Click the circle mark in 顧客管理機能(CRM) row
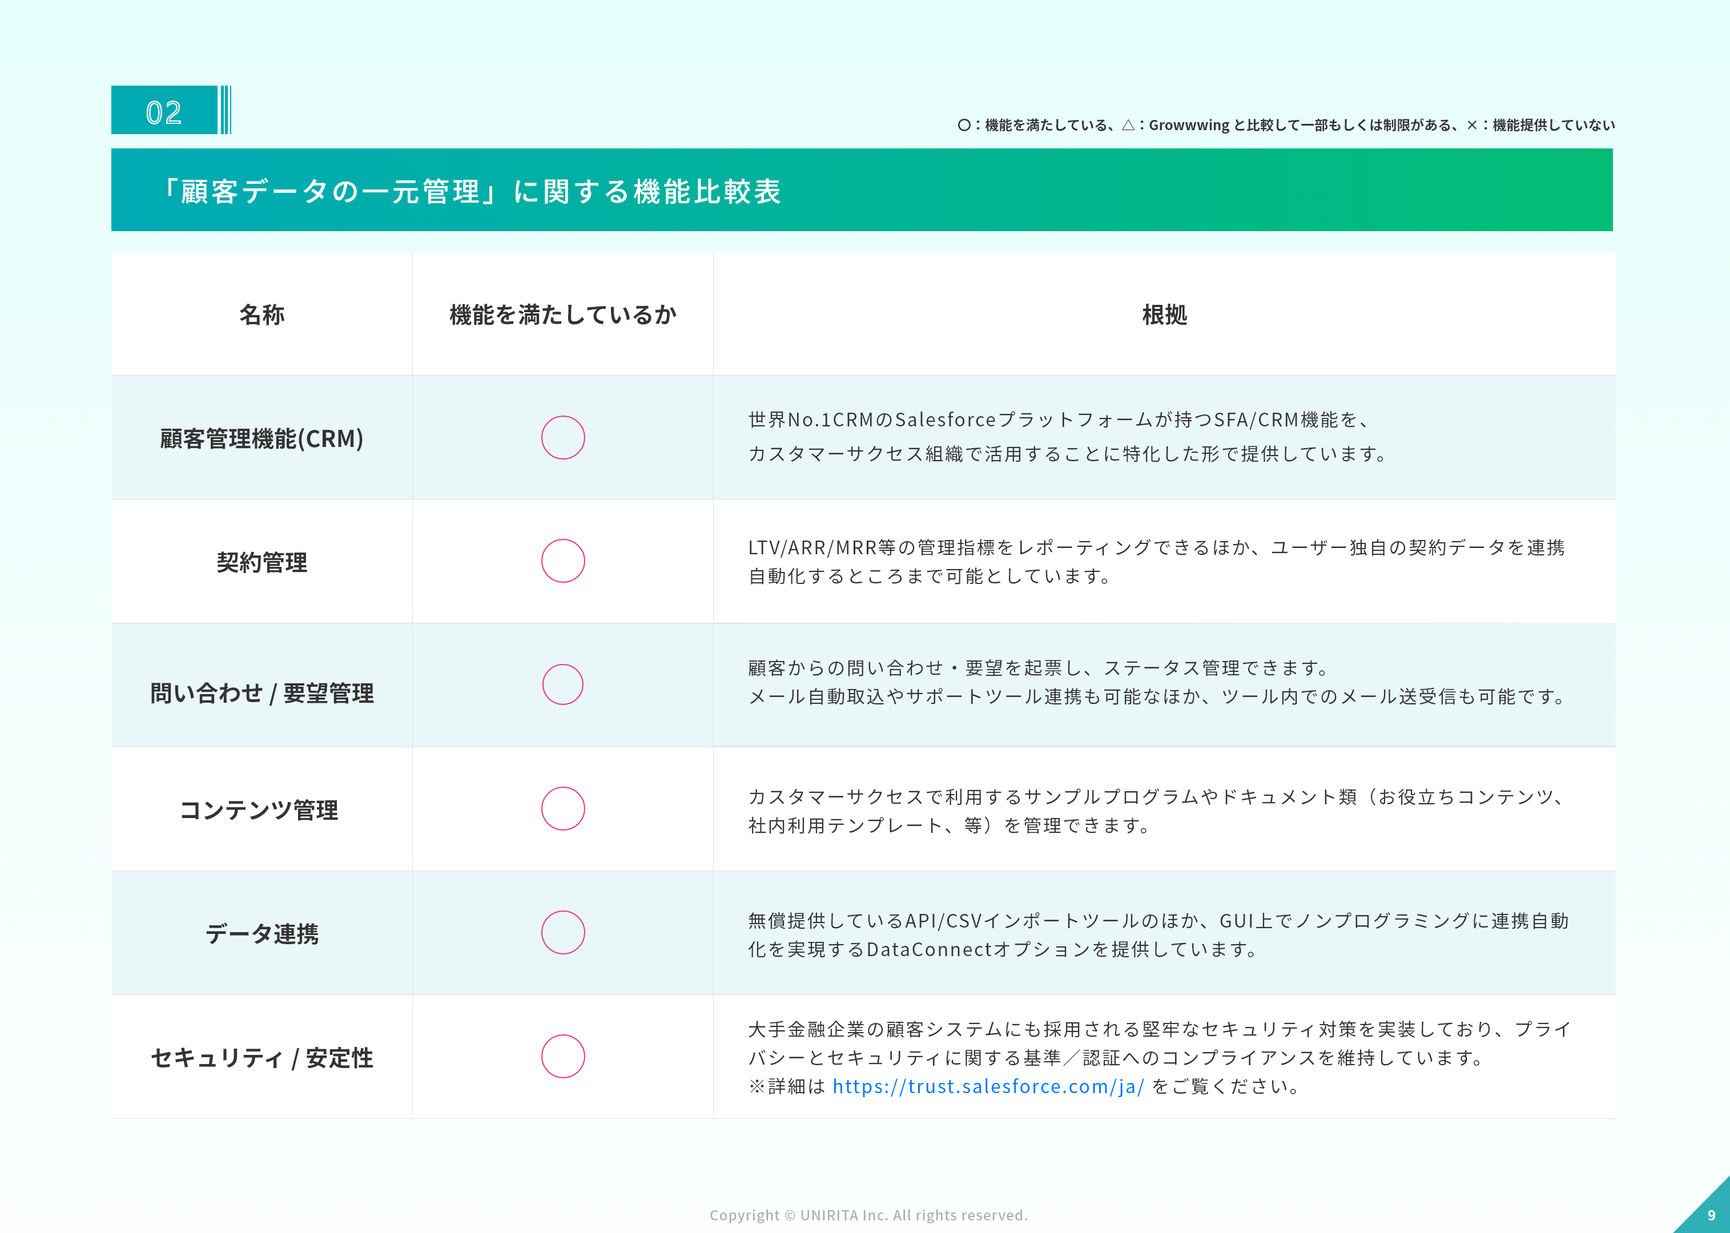 563,437
